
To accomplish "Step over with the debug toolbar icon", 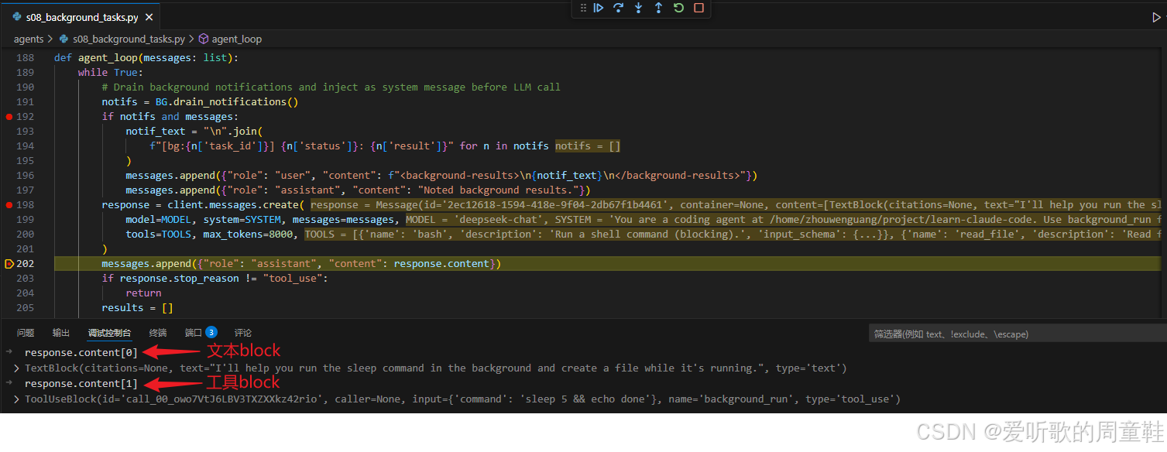I will [x=619, y=8].
